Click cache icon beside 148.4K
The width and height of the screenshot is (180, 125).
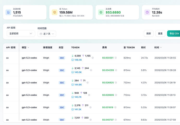(73, 60)
